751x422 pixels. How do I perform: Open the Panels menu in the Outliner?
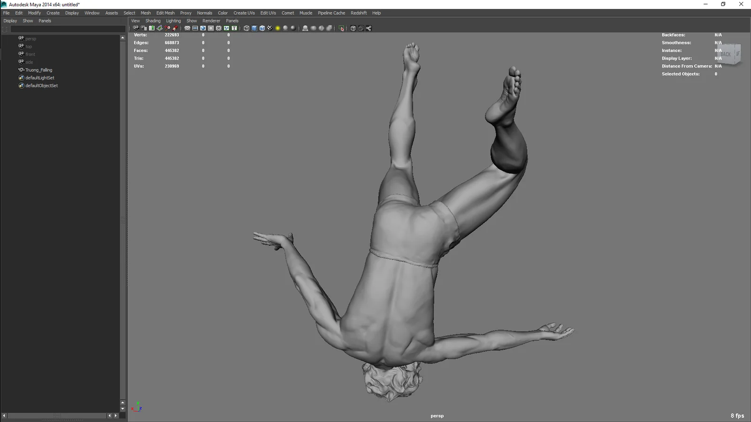pyautogui.click(x=45, y=21)
